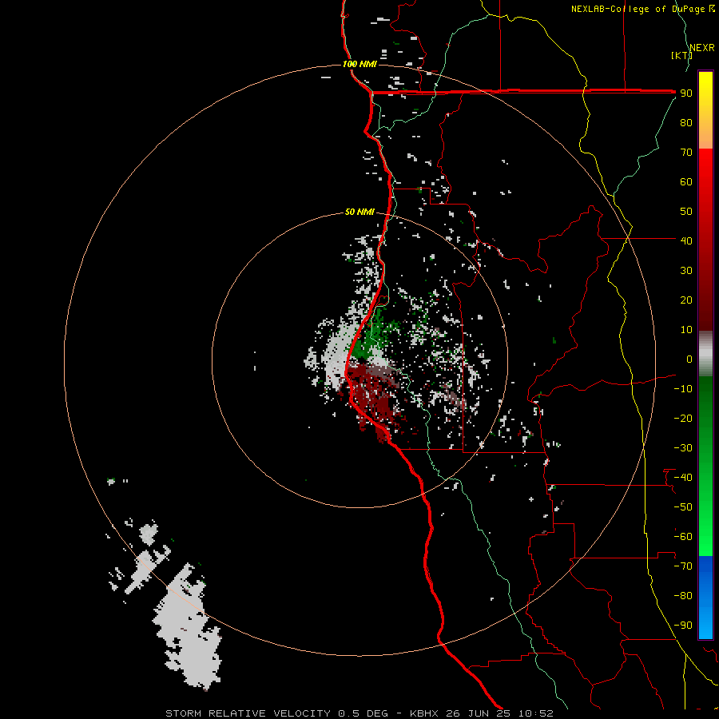The width and height of the screenshot is (719, 719).
Task: Click the -50 value on the velocity scale
Action: coord(683,507)
